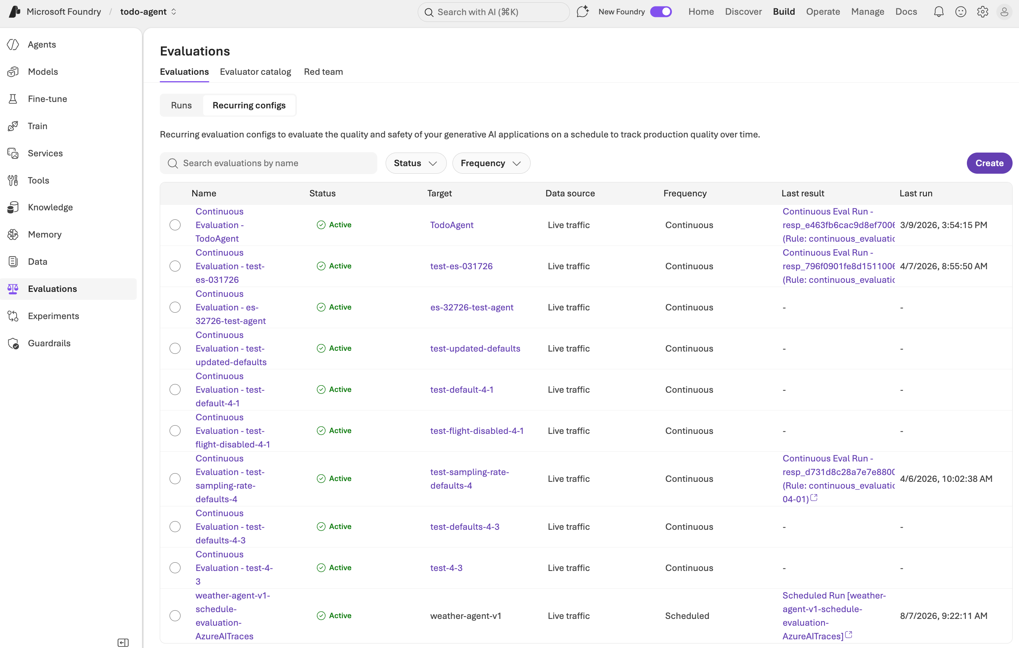The width and height of the screenshot is (1019, 648).
Task: Switch to the Runs sub-tab
Action: click(x=181, y=105)
